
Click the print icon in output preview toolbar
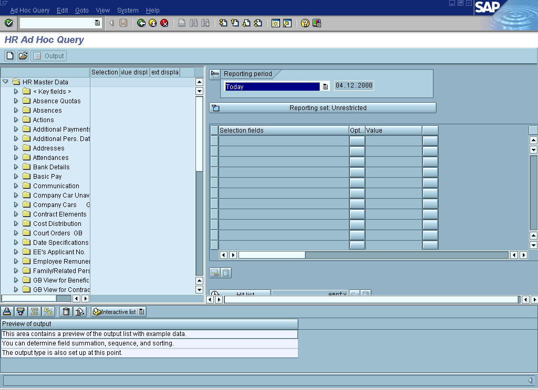(x=7, y=311)
